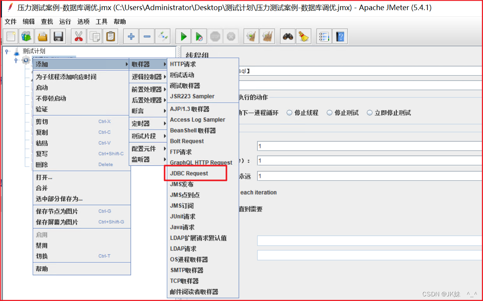This screenshot has height=301, width=483.
Task: Expand the 后置处理器 submenu
Action: click(148, 100)
